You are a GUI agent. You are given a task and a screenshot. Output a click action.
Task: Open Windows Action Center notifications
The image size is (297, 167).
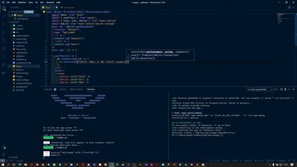pos(292,165)
